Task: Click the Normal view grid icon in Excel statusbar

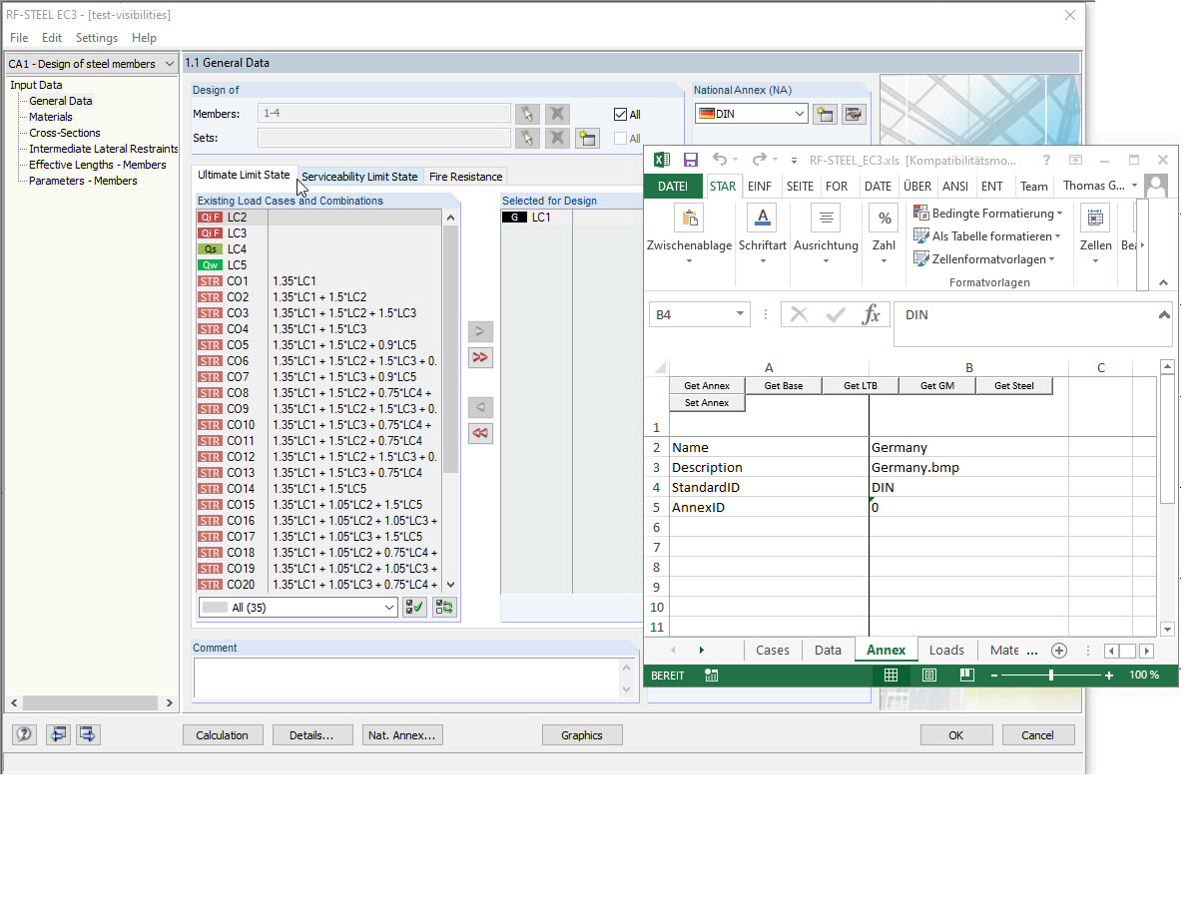Action: [889, 676]
